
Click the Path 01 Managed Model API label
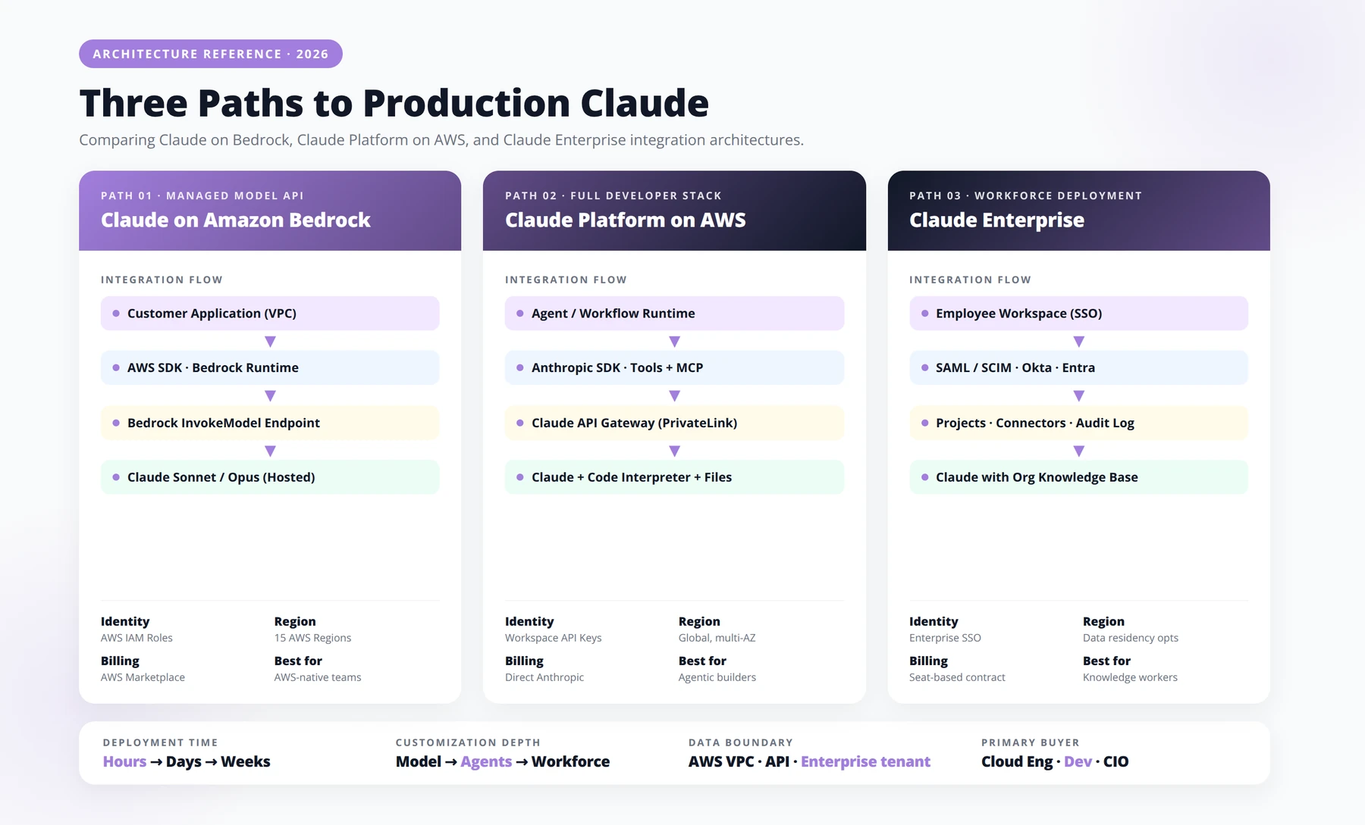202,195
